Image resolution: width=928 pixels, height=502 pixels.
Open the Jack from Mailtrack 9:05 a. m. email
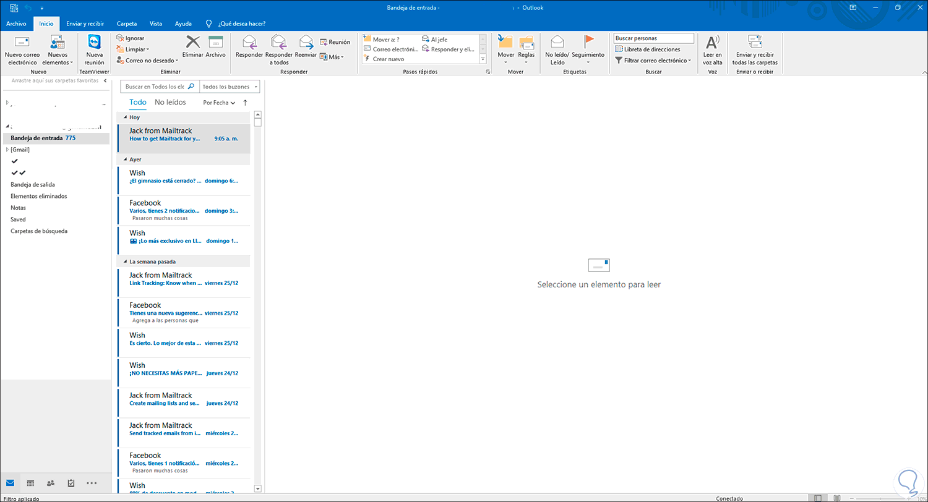pos(183,138)
